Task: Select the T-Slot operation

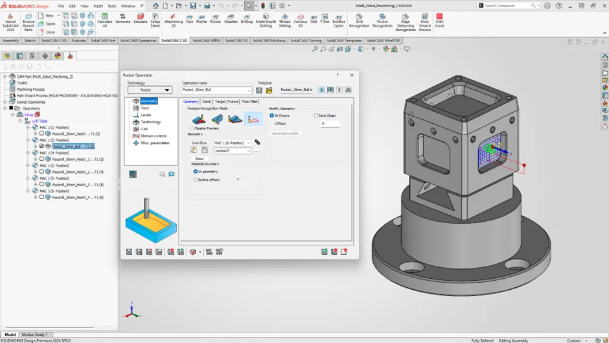Action: [325, 19]
